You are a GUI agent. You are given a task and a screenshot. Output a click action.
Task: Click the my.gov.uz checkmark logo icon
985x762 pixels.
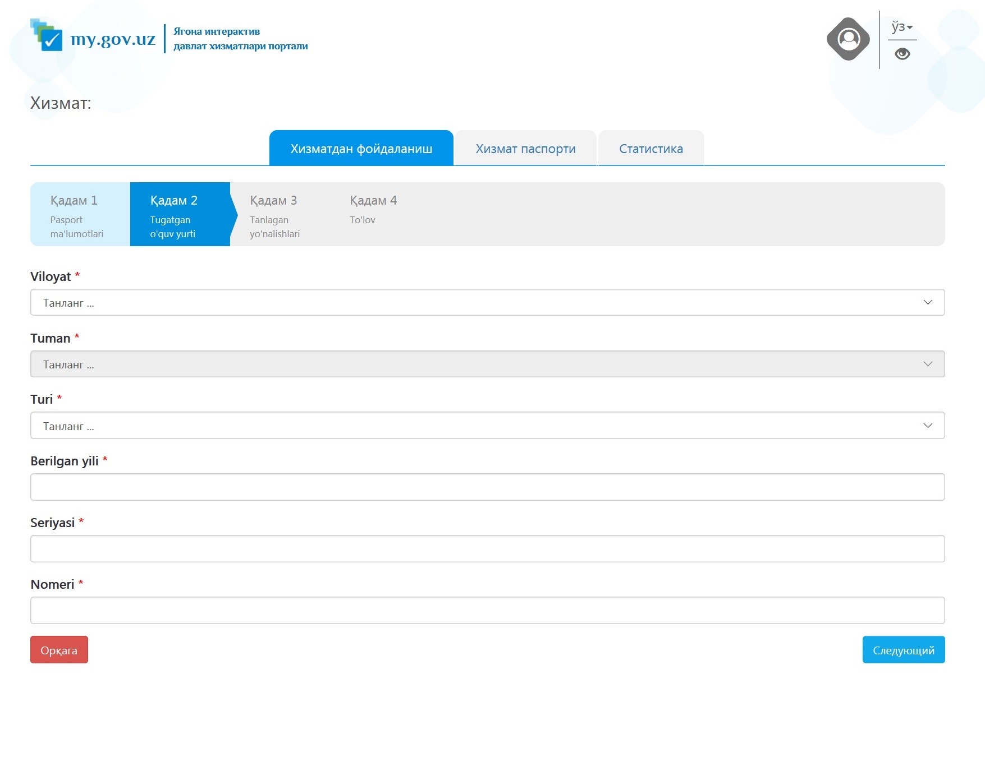(47, 35)
